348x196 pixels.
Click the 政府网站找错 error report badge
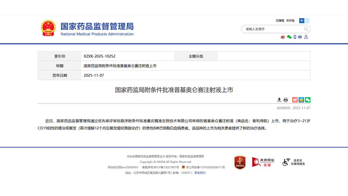[263, 162]
